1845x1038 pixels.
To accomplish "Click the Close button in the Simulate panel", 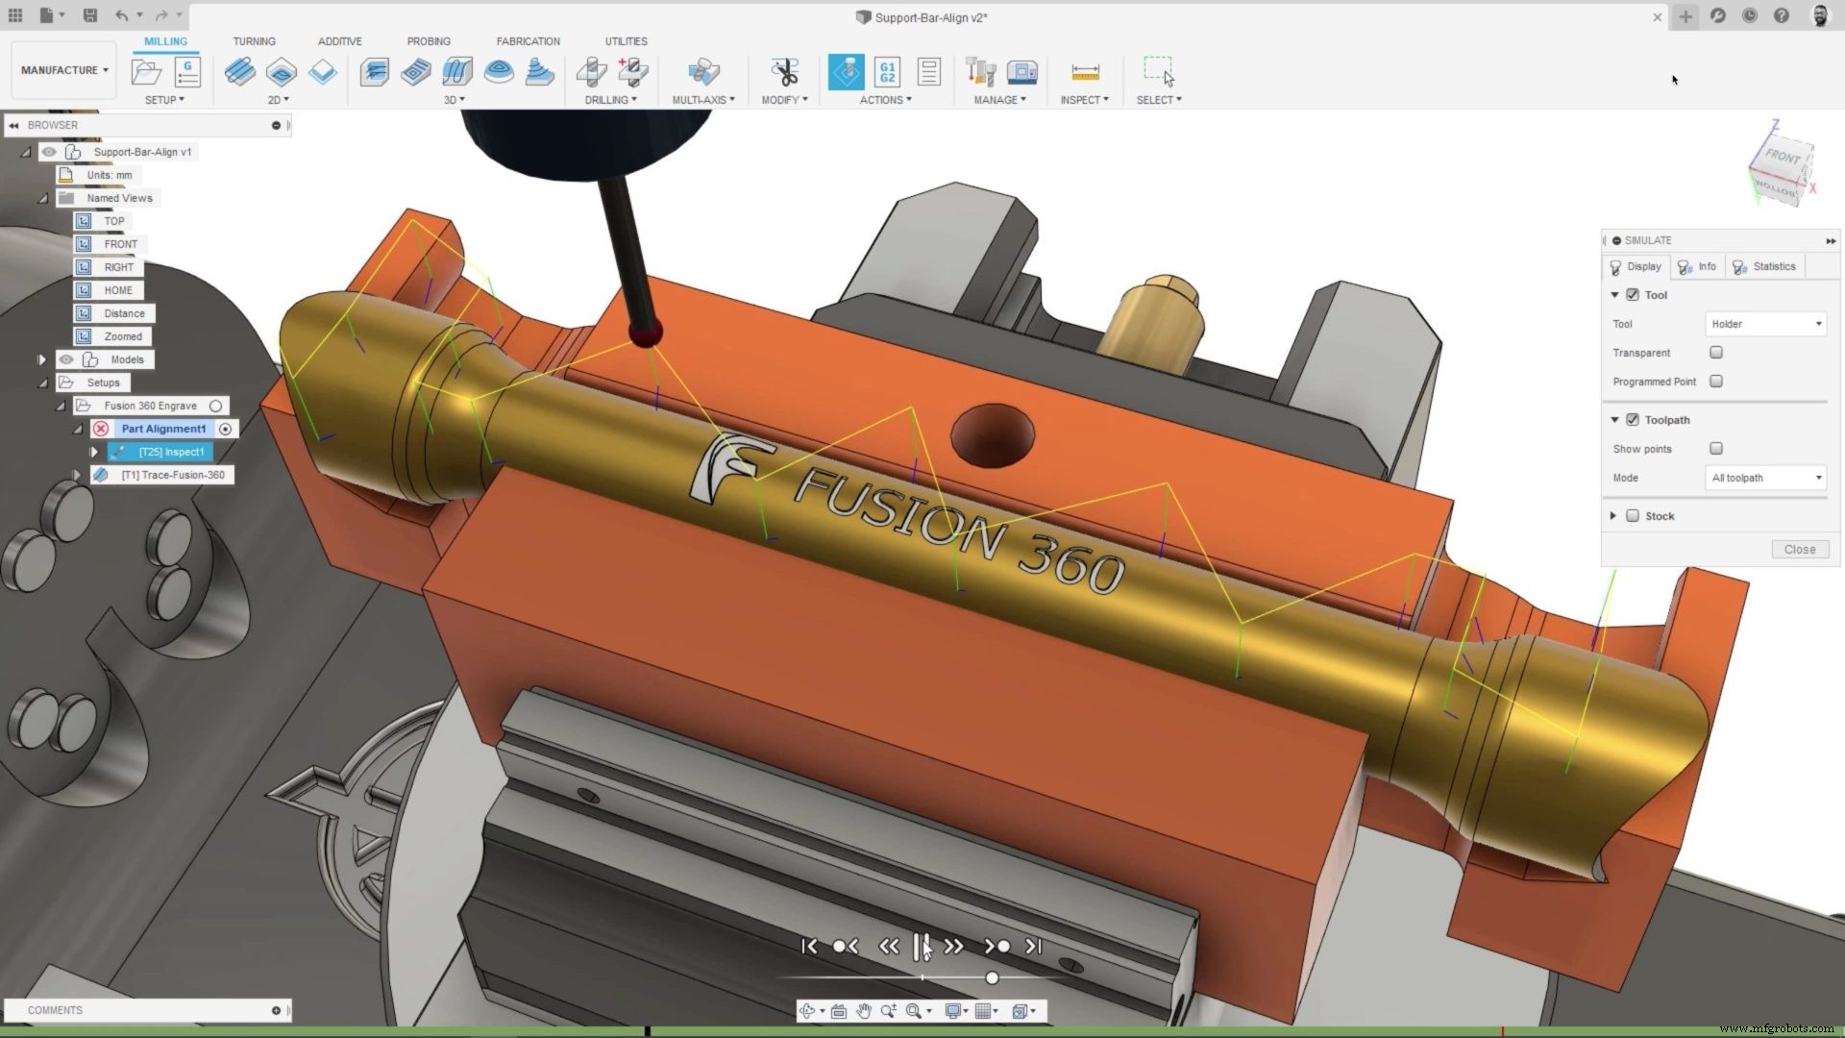I will click(x=1800, y=549).
